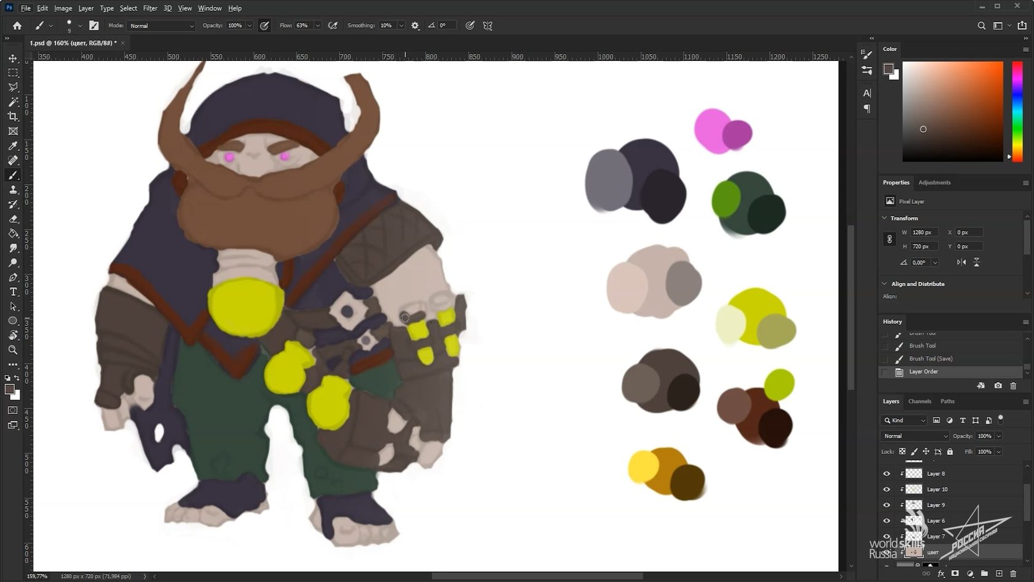
Task: Select the History Brush tool
Action: [x=13, y=204]
